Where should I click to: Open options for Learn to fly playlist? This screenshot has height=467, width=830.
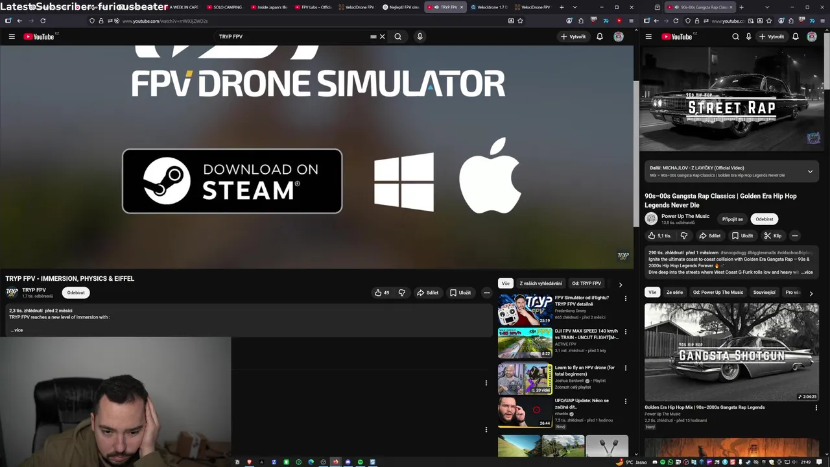(x=626, y=368)
